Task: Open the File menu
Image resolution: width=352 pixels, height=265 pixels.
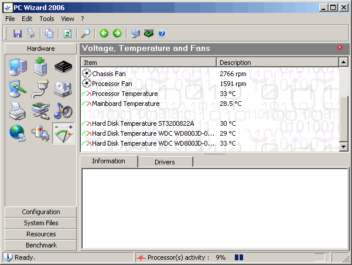Action: (10, 19)
